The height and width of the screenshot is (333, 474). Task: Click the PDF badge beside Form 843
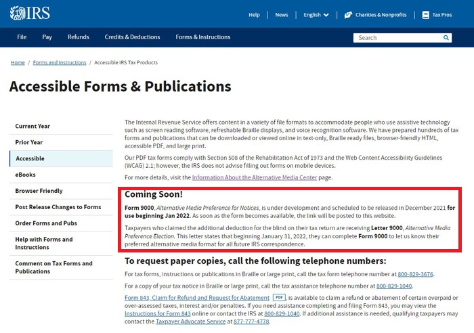279,297
